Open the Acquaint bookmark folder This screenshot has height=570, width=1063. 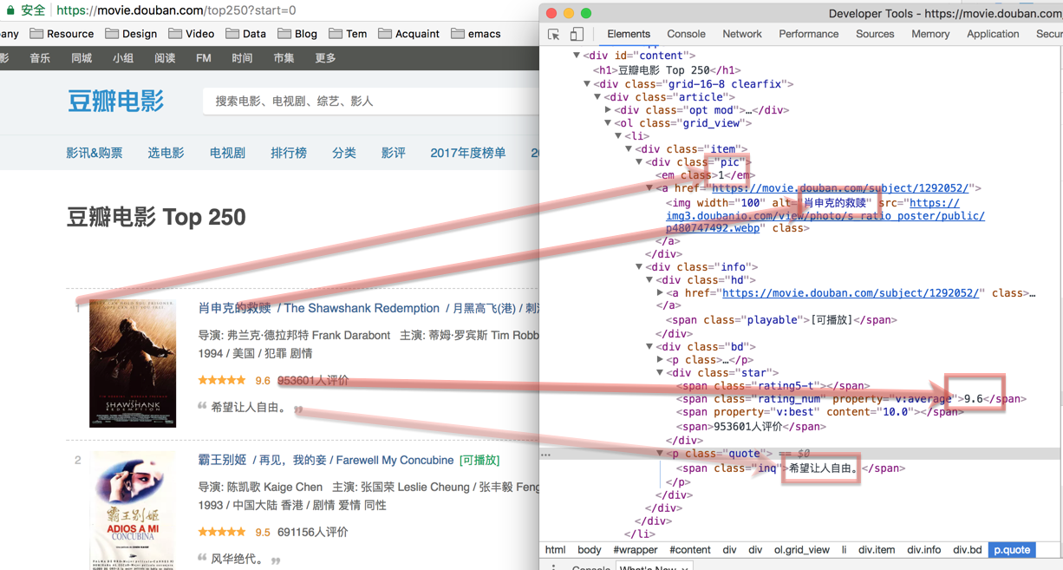(x=409, y=34)
